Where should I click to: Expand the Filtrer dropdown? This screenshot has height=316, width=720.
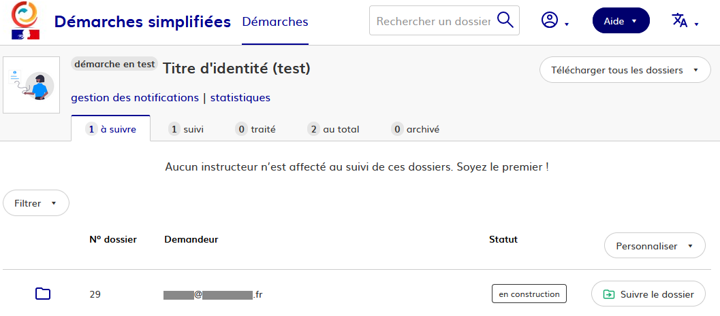[36, 203]
